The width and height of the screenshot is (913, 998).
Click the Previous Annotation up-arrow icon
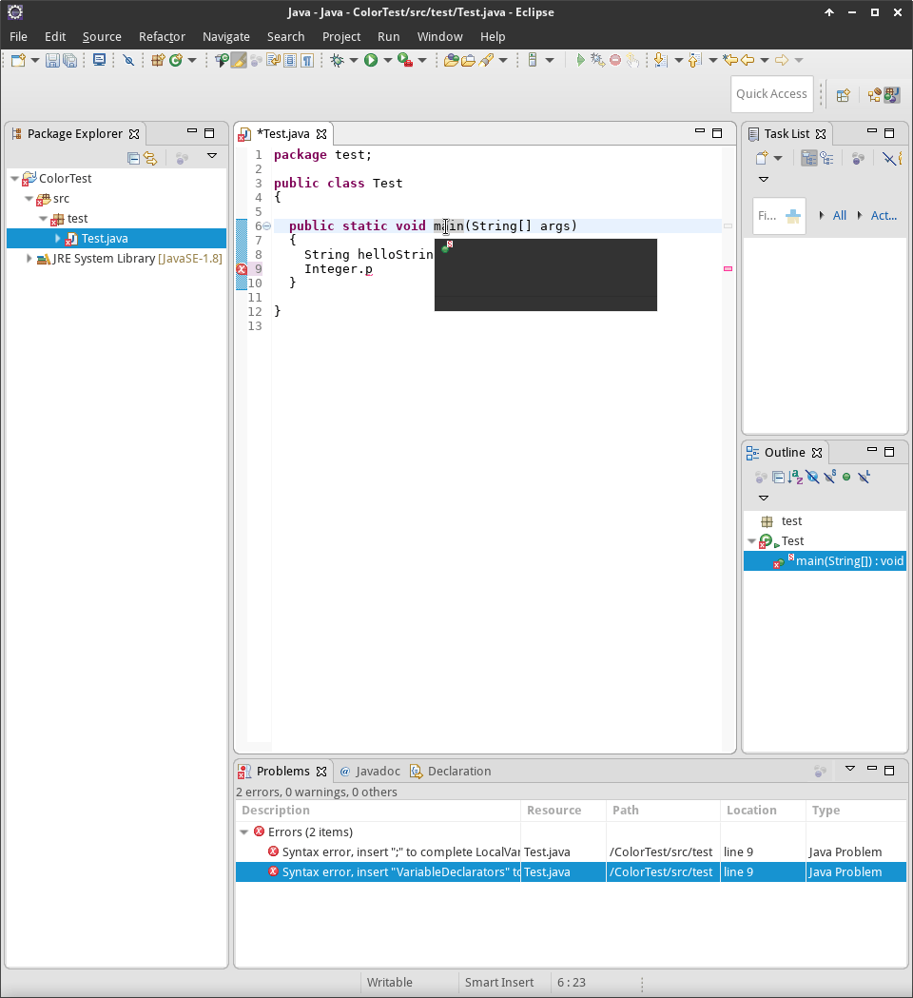(x=695, y=61)
